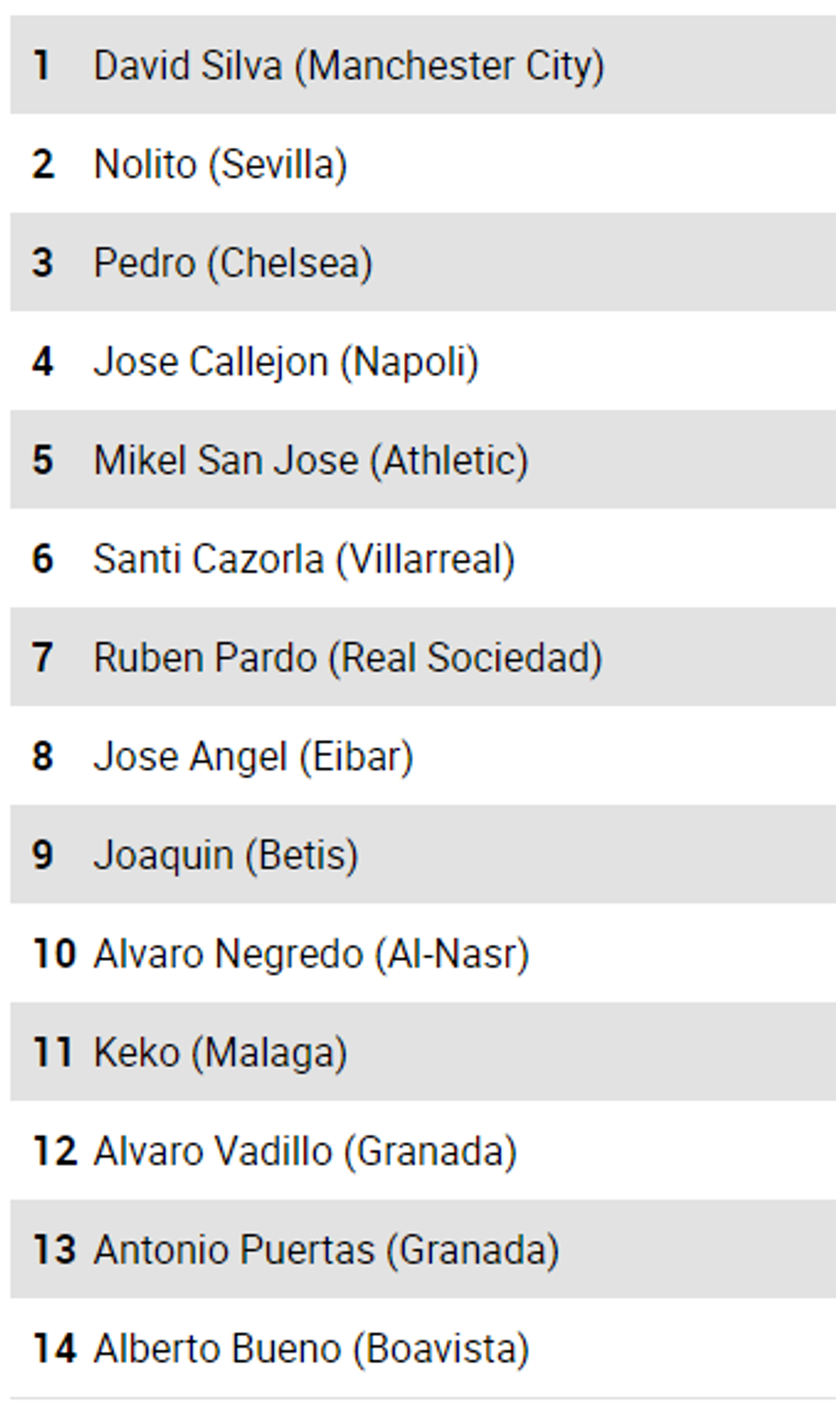Select the Alvaro Negredo (Al-Nasr) row
This screenshot has height=1416, width=836.
pos(311,953)
